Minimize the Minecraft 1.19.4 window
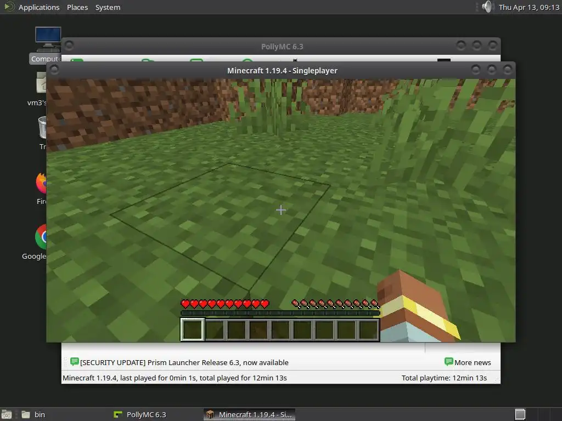The height and width of the screenshot is (421, 562). click(x=476, y=70)
